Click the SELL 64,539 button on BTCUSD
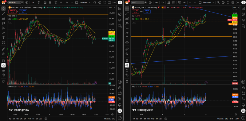 click(12, 12)
